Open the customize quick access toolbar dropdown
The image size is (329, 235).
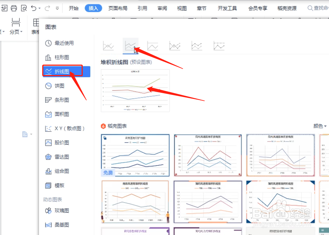click(57, 8)
